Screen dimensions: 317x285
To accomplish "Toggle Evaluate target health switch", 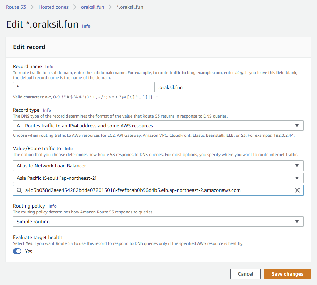I will coord(17,251).
